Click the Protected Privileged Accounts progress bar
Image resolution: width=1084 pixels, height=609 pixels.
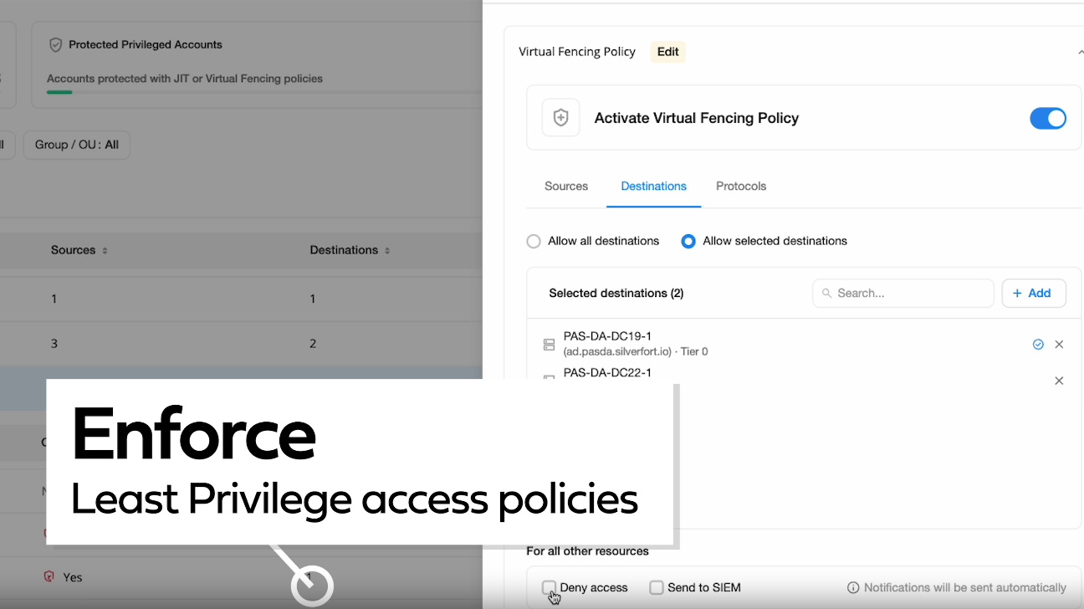click(264, 92)
